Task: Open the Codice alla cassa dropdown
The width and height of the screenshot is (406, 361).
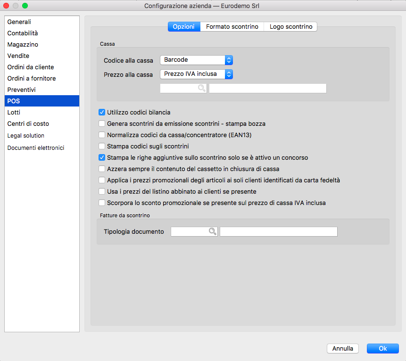Action: point(196,60)
